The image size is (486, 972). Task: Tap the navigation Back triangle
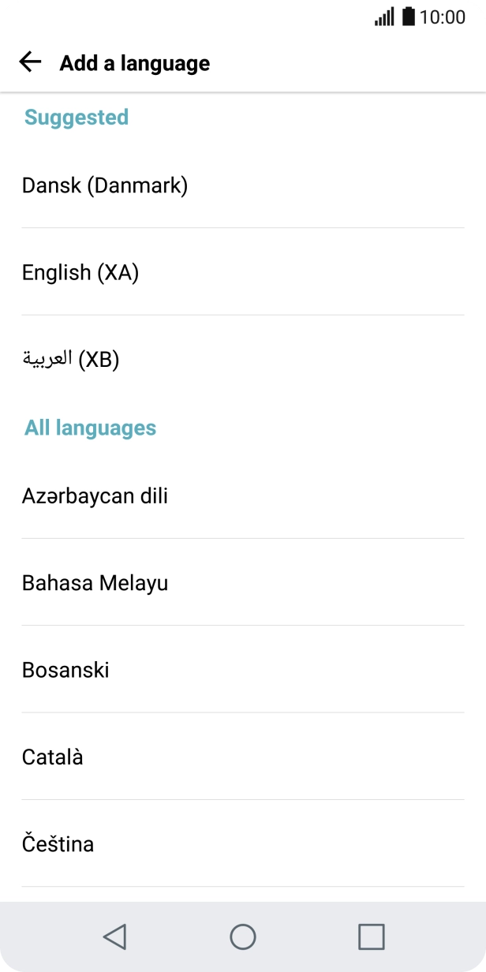pyautogui.click(x=114, y=938)
